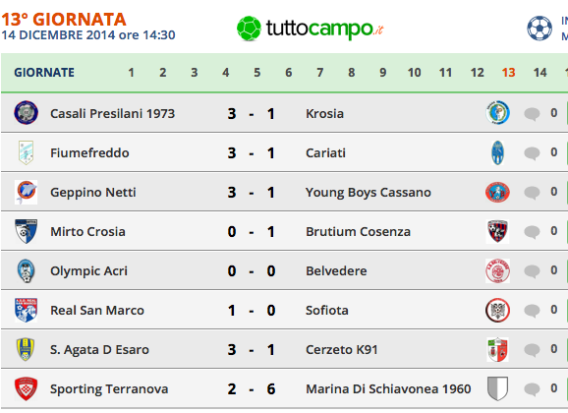
Task: Click the Brutium Cosenza shield crest
Action: [497, 231]
